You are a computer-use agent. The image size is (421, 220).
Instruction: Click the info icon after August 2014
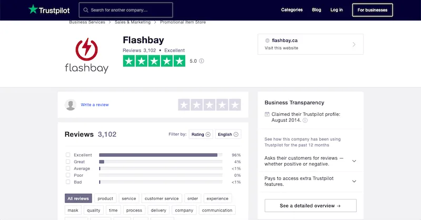pos(305,121)
